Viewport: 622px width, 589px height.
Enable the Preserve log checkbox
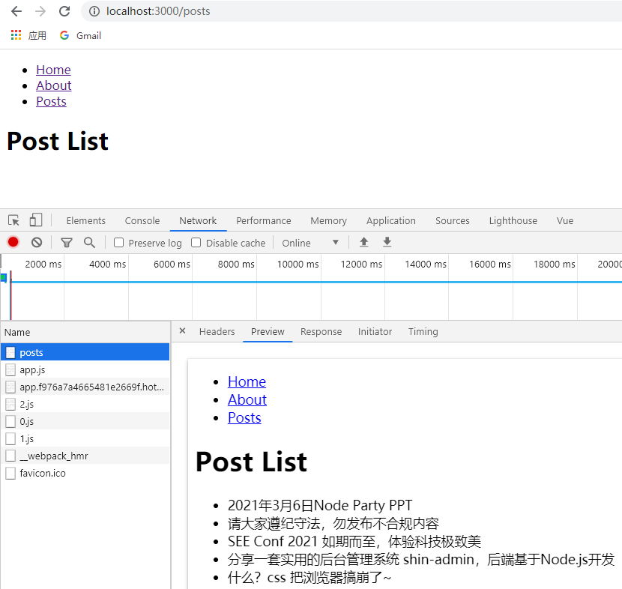[118, 242]
